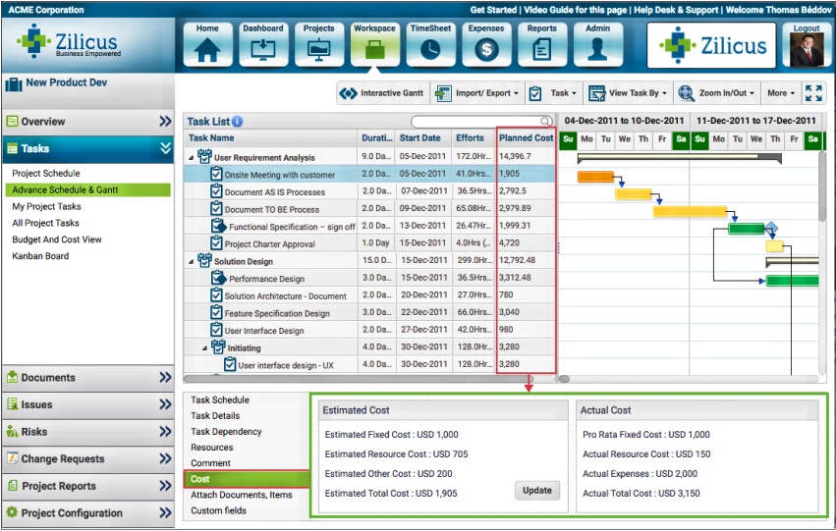
Task: Open the Dashboard monitor icon
Action: (x=262, y=48)
